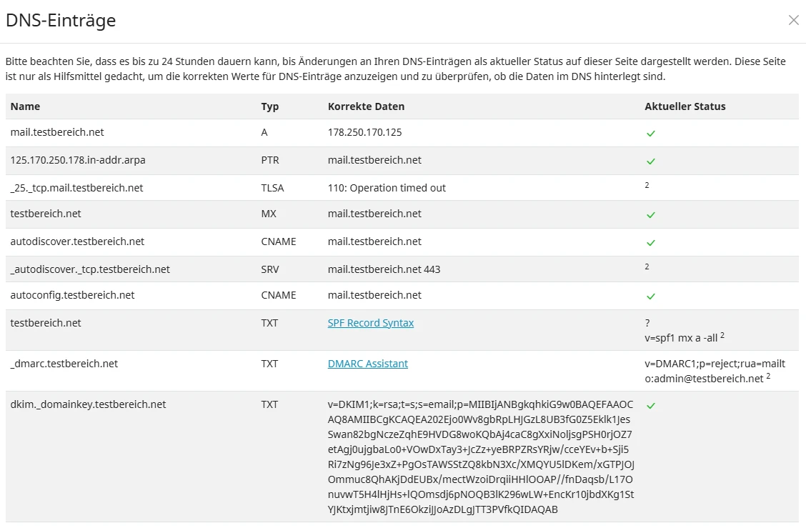
Task: Click the type cell PTR
Action: (270, 160)
